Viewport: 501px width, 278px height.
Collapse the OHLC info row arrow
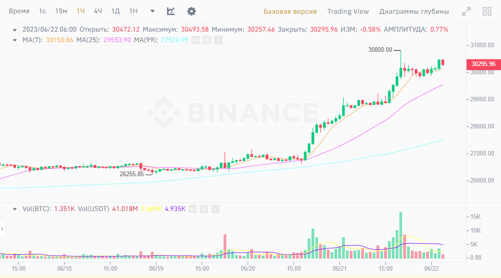16,29
